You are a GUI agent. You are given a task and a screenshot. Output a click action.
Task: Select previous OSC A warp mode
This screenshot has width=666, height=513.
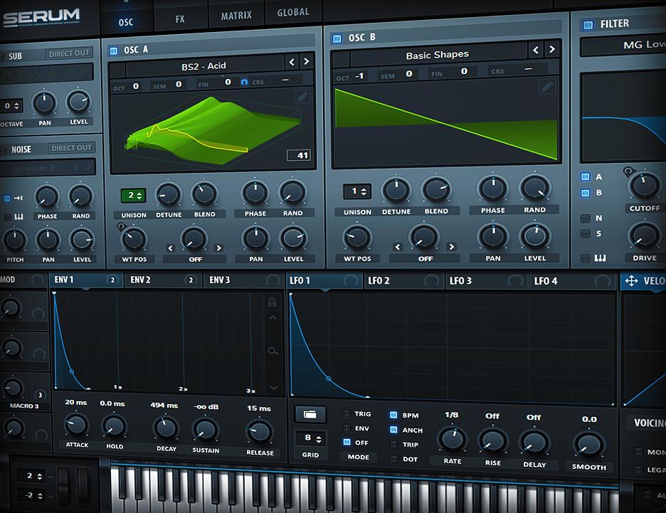pyautogui.click(x=170, y=248)
